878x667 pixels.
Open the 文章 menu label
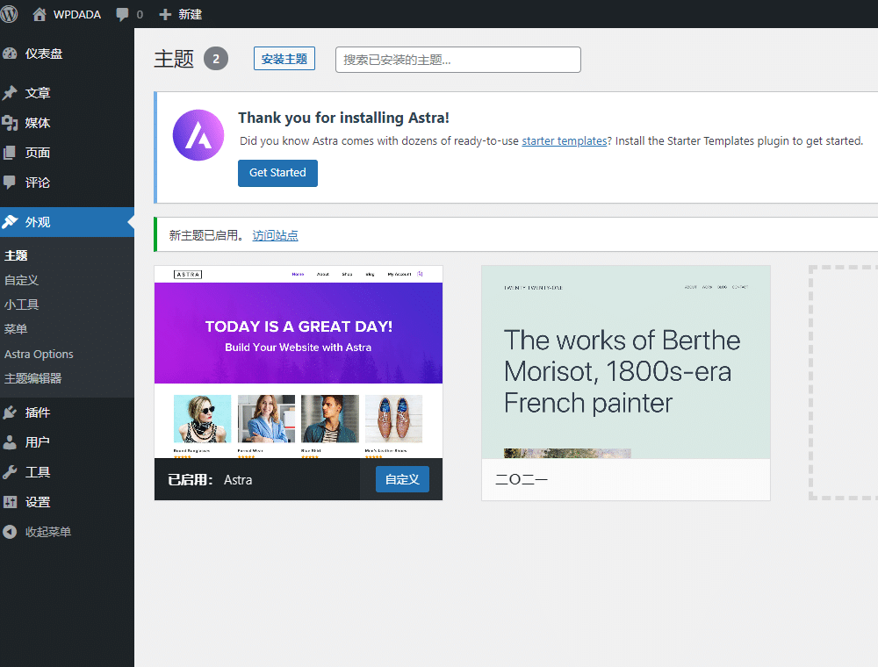(x=38, y=93)
